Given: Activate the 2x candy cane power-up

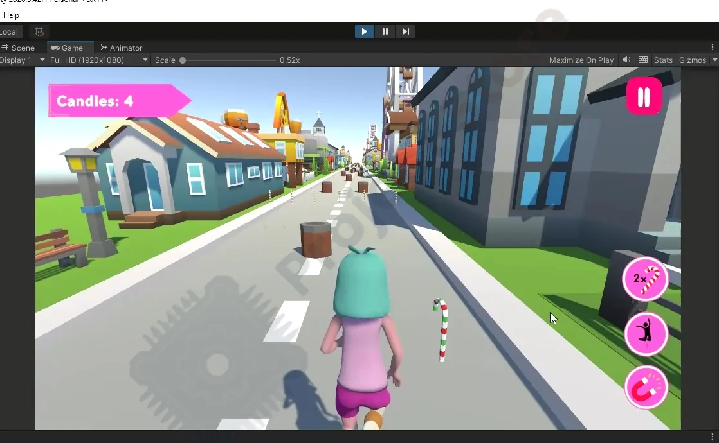Looking at the screenshot, I should (645, 279).
